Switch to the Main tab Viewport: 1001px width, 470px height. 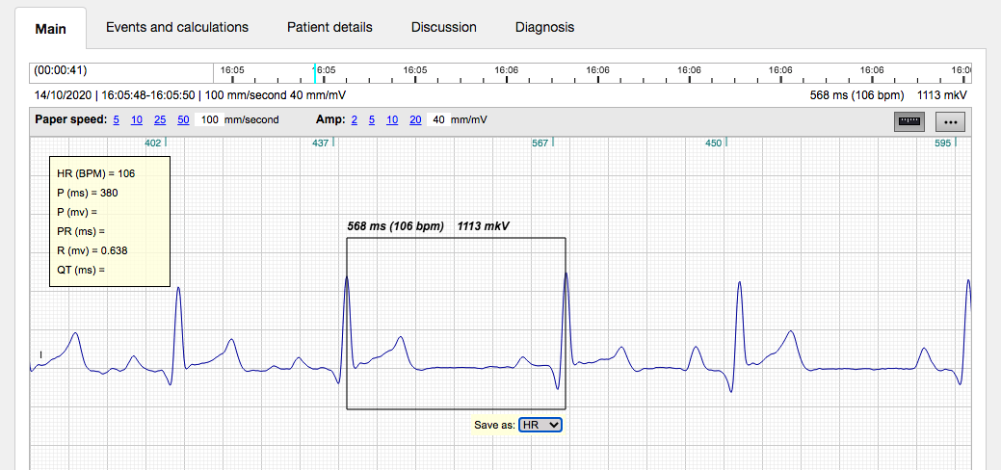click(50, 29)
